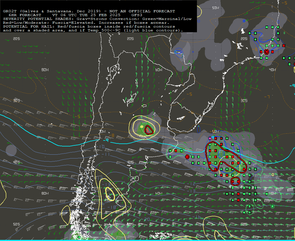The image size is (295, 241).
Task: Click the cyan '-9' isotherm label over Argentina
Action: pos(106,140)
